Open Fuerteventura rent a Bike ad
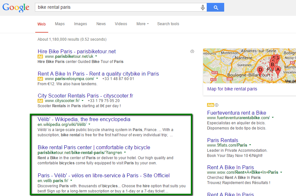This screenshot has height=196, width=296. (237, 113)
